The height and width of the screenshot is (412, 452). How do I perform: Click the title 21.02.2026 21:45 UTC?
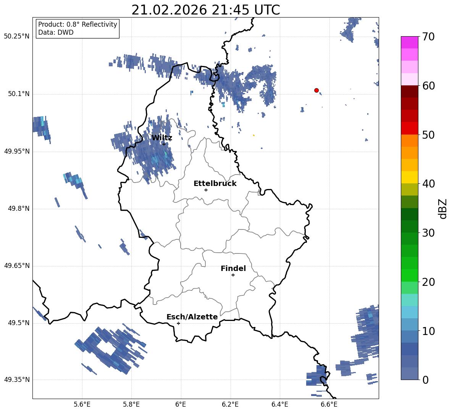(205, 10)
